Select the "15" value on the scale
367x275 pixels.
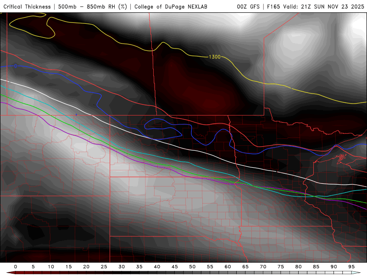pos(68,267)
